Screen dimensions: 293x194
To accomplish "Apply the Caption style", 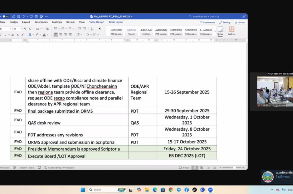I will coord(132,31).
